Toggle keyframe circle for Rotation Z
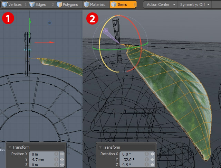 click(x=146, y=165)
